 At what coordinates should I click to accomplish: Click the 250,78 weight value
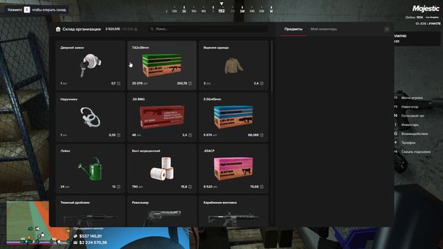(x=182, y=84)
